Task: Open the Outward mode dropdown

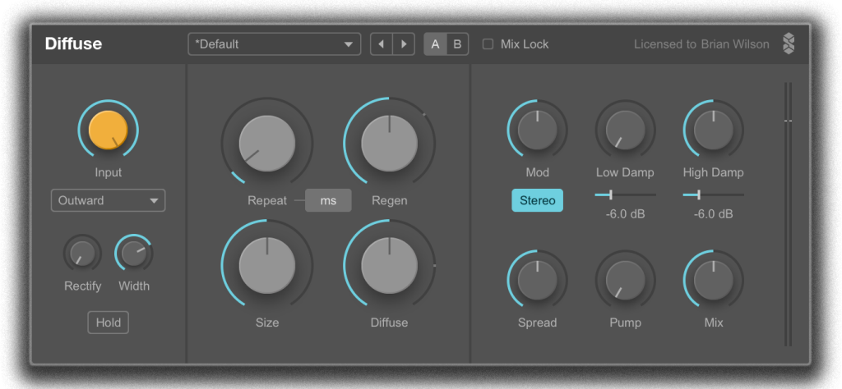Action: (x=108, y=200)
